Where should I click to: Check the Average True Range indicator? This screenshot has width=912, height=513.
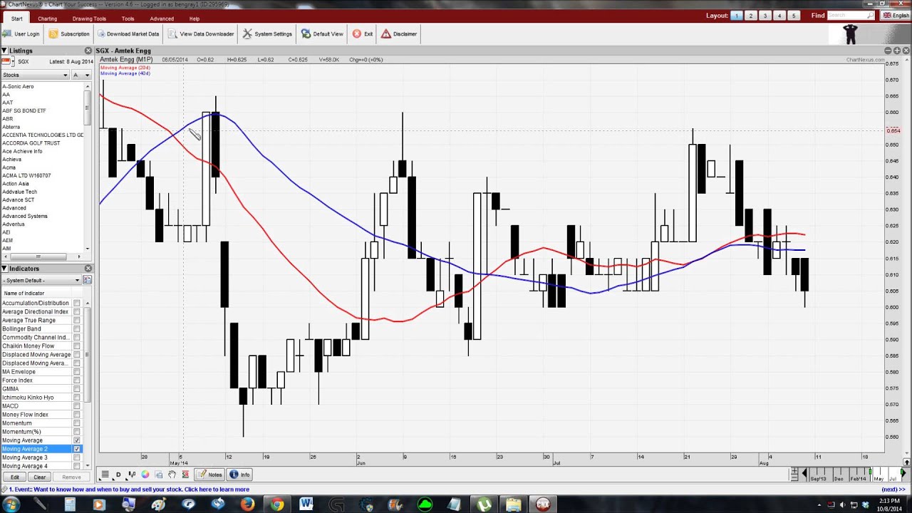[77, 321]
